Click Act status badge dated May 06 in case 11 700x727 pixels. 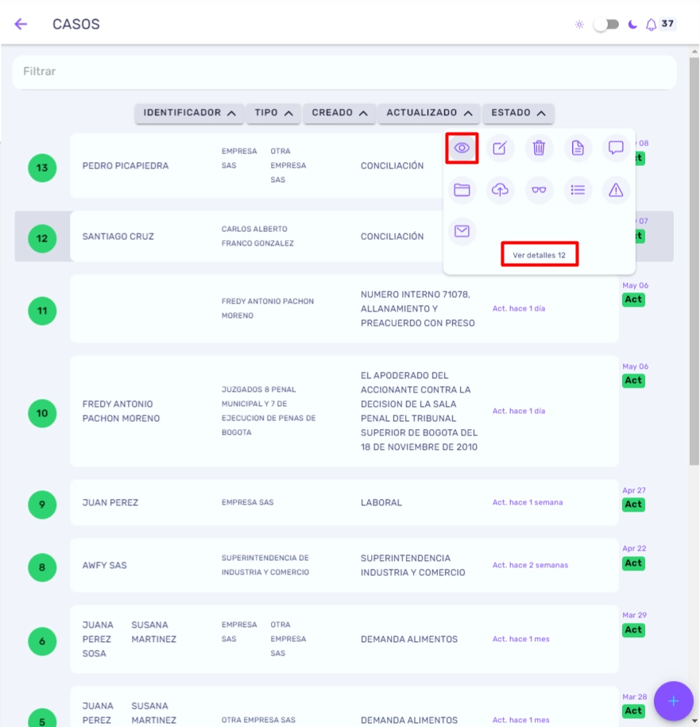pyautogui.click(x=633, y=300)
